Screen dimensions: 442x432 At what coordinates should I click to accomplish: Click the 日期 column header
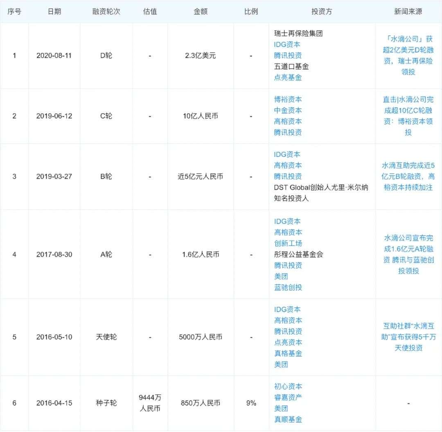54,11
